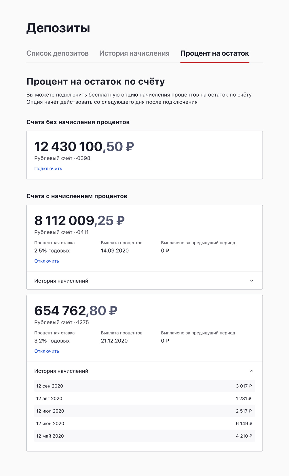Open the История начисления tab
This screenshot has height=476, width=289.
click(134, 53)
